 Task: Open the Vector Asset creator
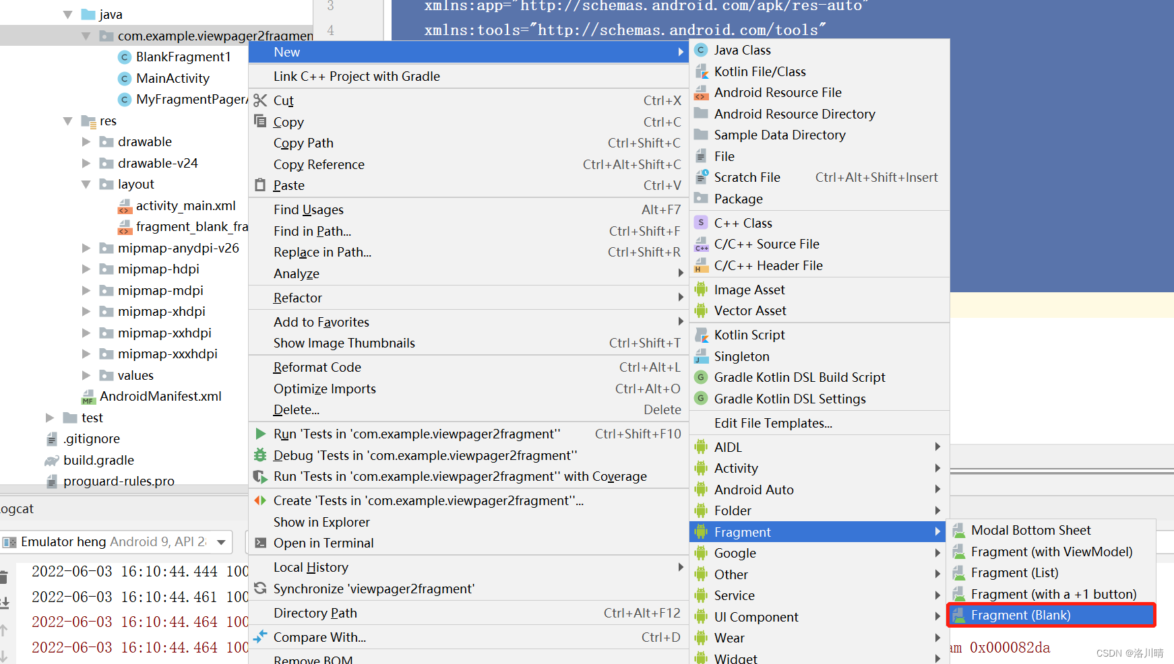click(749, 310)
